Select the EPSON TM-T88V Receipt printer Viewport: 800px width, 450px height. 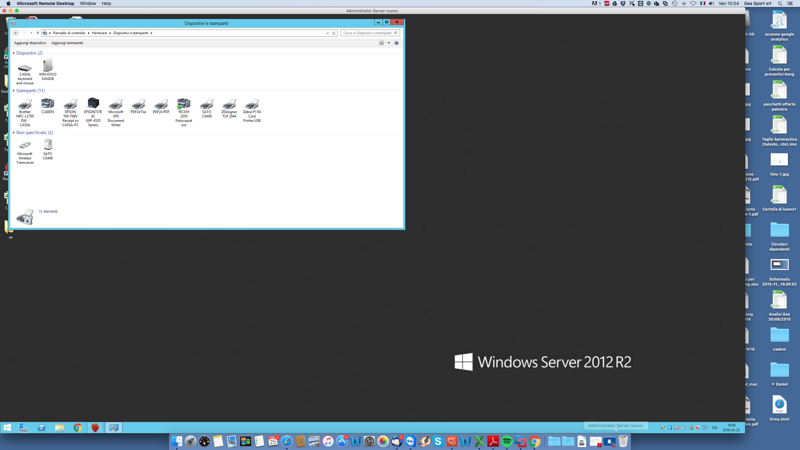tap(70, 112)
